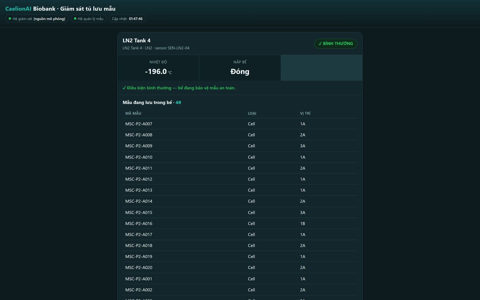Viewport: 480px width, 300px height.
Task: Click the sample count 49
Action: 178,102
